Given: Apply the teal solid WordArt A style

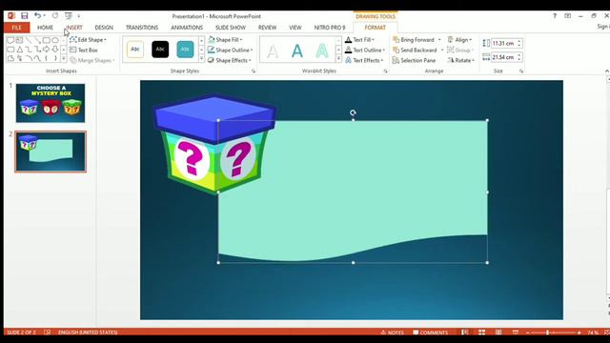Looking at the screenshot, I should pyautogui.click(x=297, y=50).
